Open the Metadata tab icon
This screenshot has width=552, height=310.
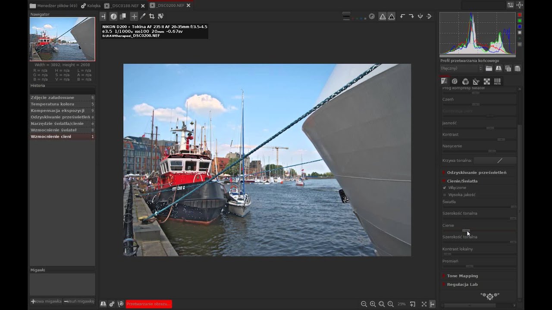tap(497, 81)
